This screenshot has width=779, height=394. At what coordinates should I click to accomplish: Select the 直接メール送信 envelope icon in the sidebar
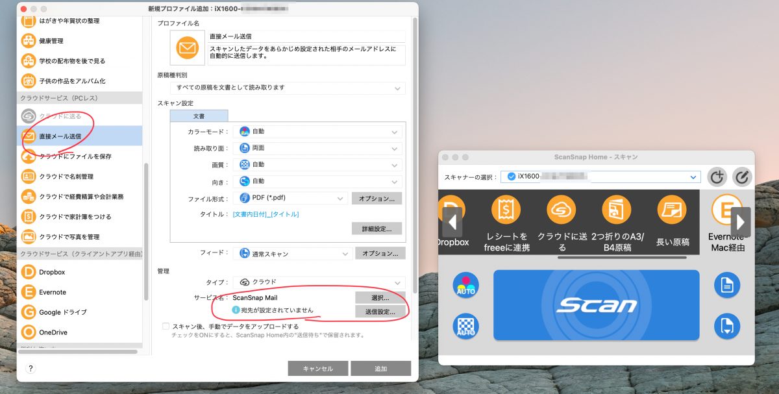point(29,136)
